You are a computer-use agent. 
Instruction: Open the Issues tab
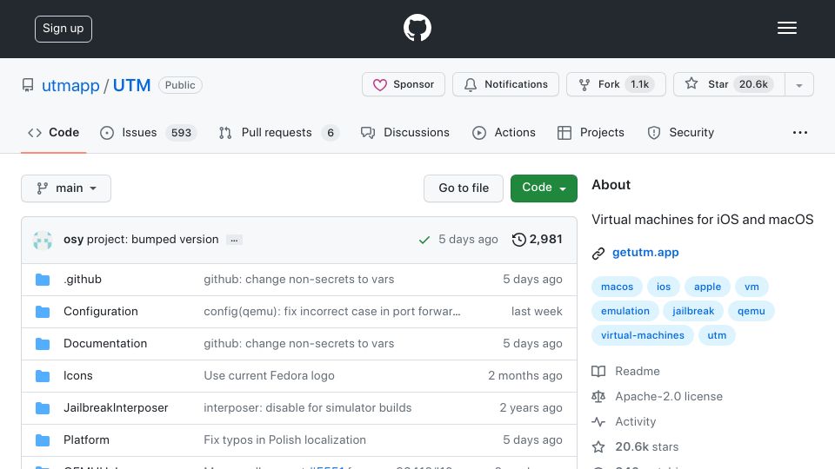(148, 132)
